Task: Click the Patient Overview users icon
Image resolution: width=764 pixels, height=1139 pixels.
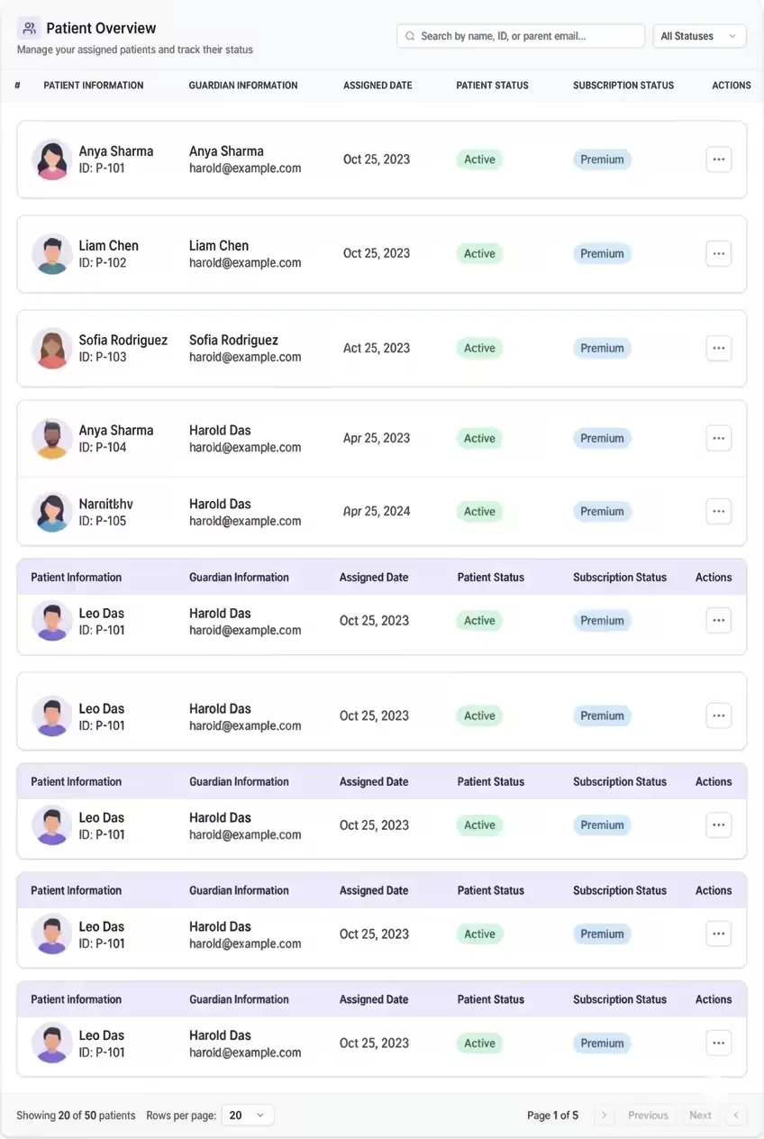Action: pyautogui.click(x=29, y=28)
